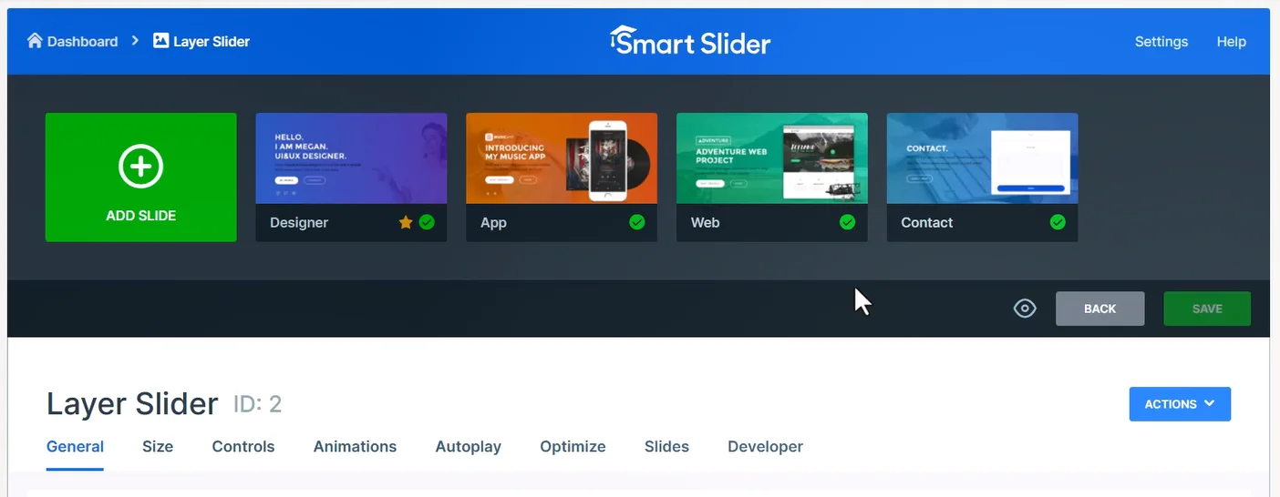Switch to the Size tab
Viewport: 1280px width, 497px height.
coord(158,447)
